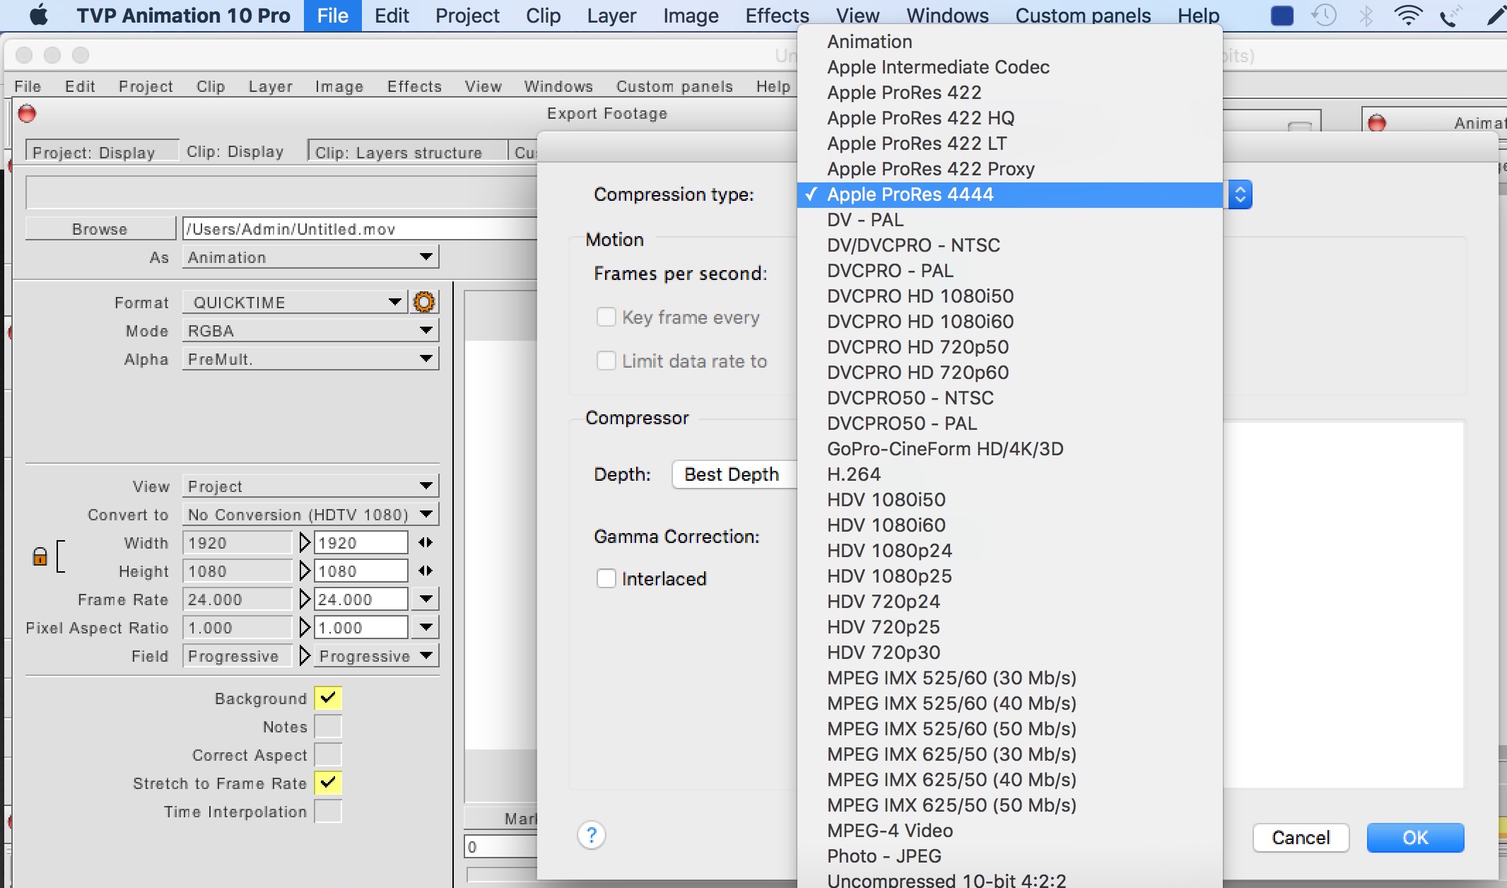
Task: Click the export file path field
Action: pyautogui.click(x=359, y=228)
